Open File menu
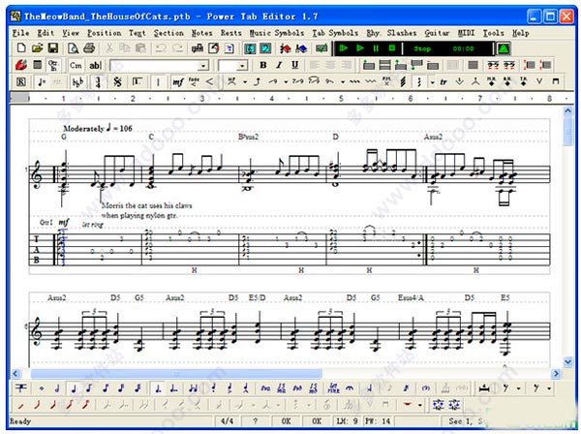 (x=20, y=33)
